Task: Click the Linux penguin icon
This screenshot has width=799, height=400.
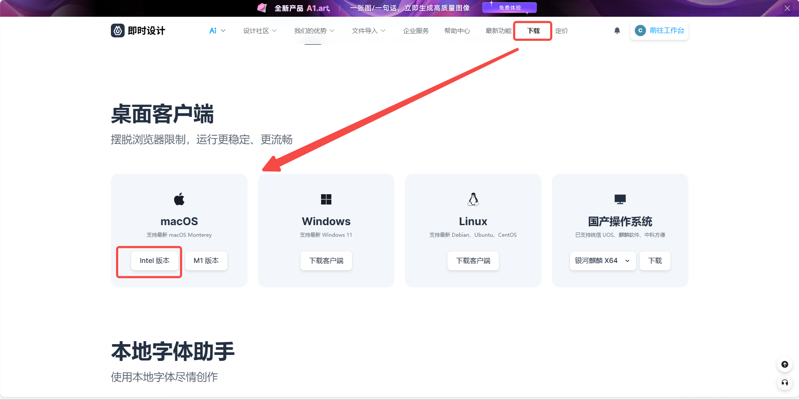Action: (x=473, y=199)
